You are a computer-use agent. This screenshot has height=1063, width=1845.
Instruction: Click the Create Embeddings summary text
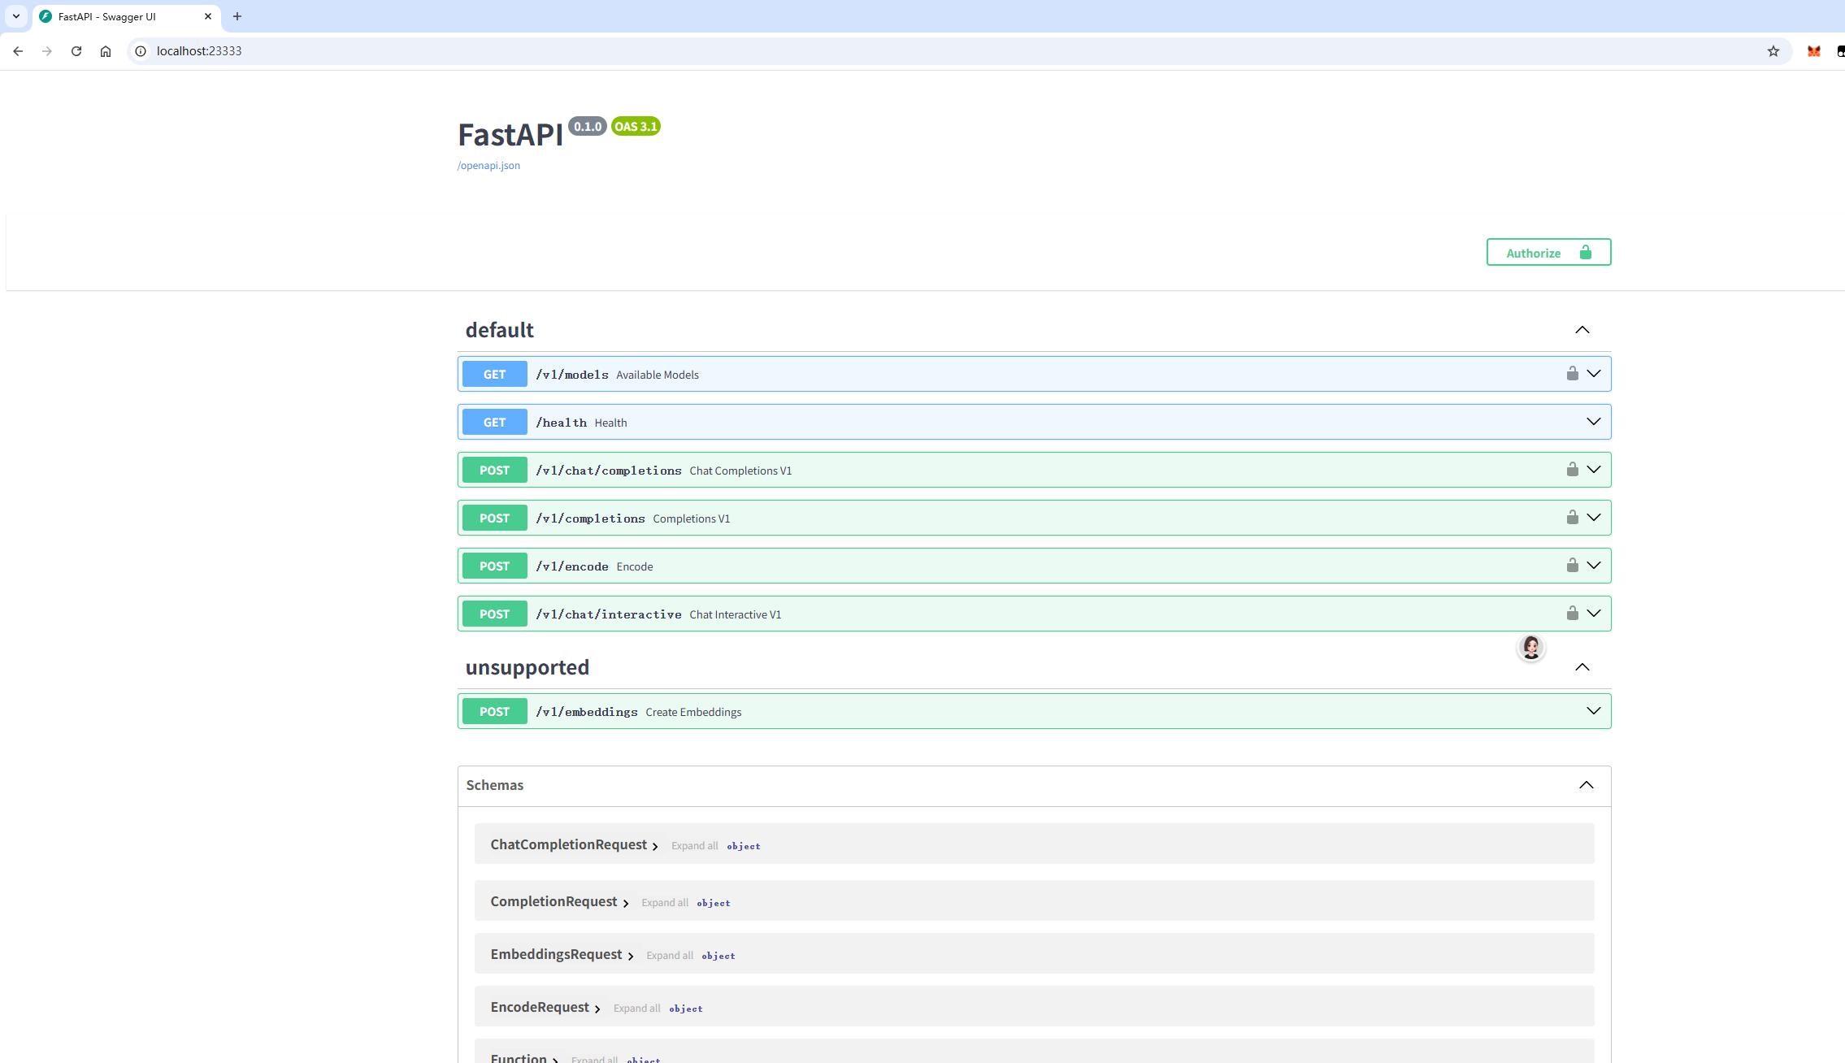pos(693,712)
